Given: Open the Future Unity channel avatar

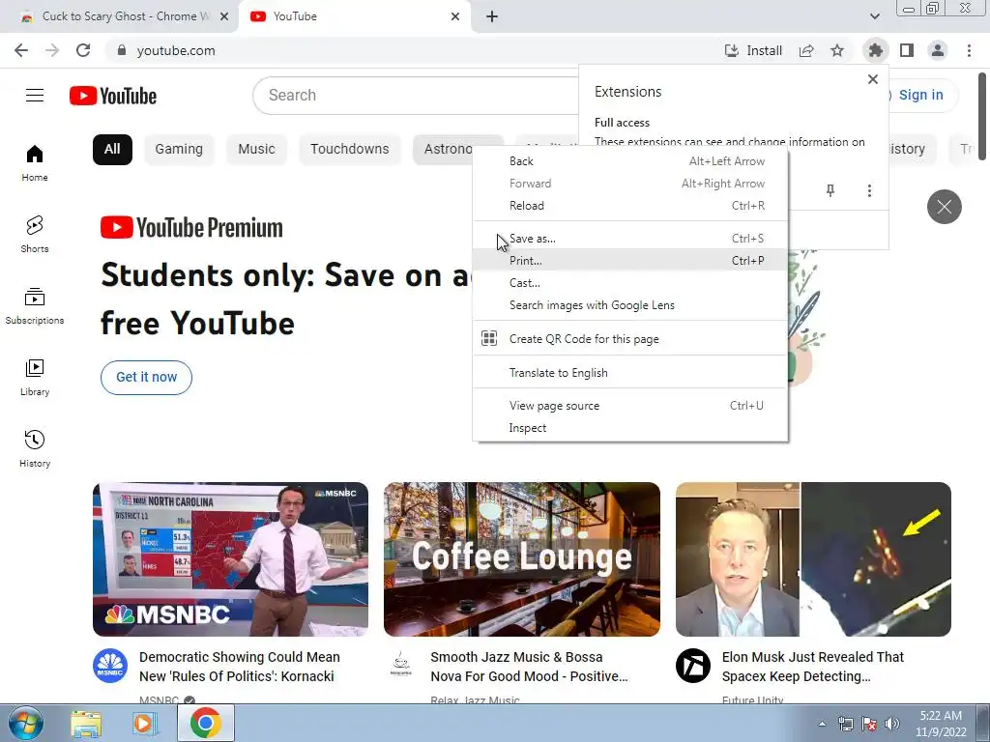Looking at the screenshot, I should pyautogui.click(x=693, y=666).
